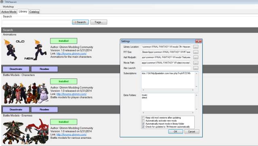
Task: Browse for Library Location folder
Action: [x=196, y=47]
